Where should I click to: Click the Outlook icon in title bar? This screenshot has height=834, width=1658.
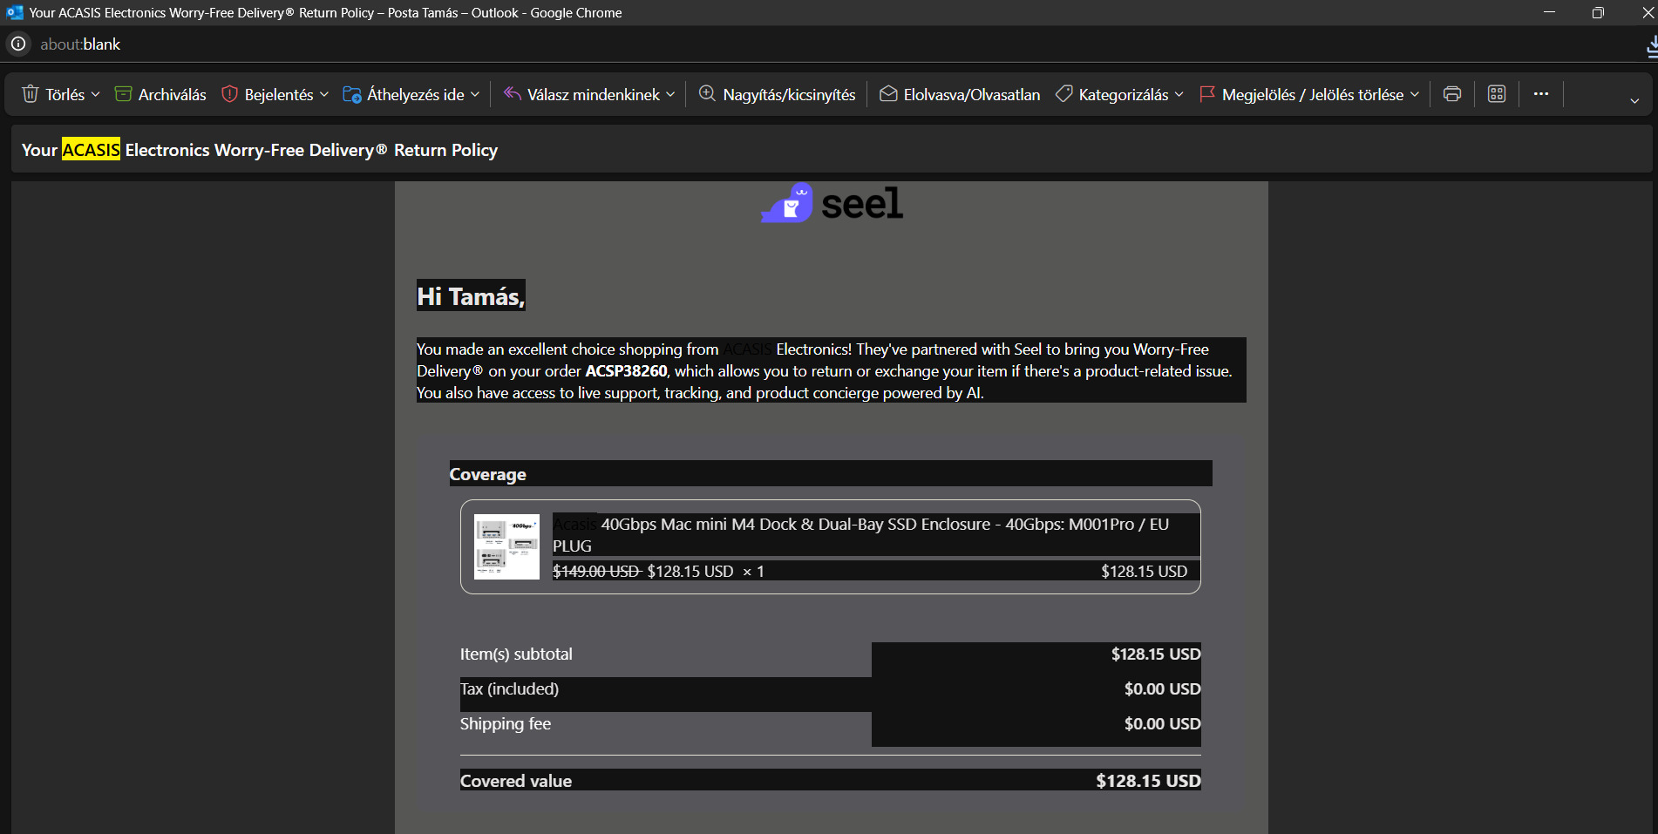(15, 12)
